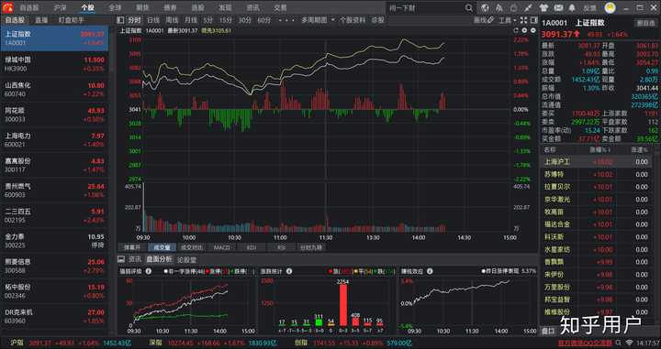Open the envelope messages icon

point(558,7)
